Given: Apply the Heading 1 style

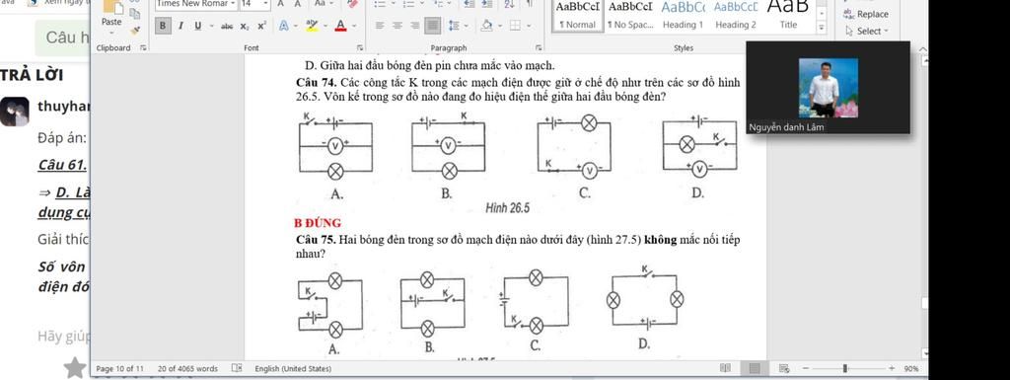Looking at the screenshot, I should (x=684, y=17).
